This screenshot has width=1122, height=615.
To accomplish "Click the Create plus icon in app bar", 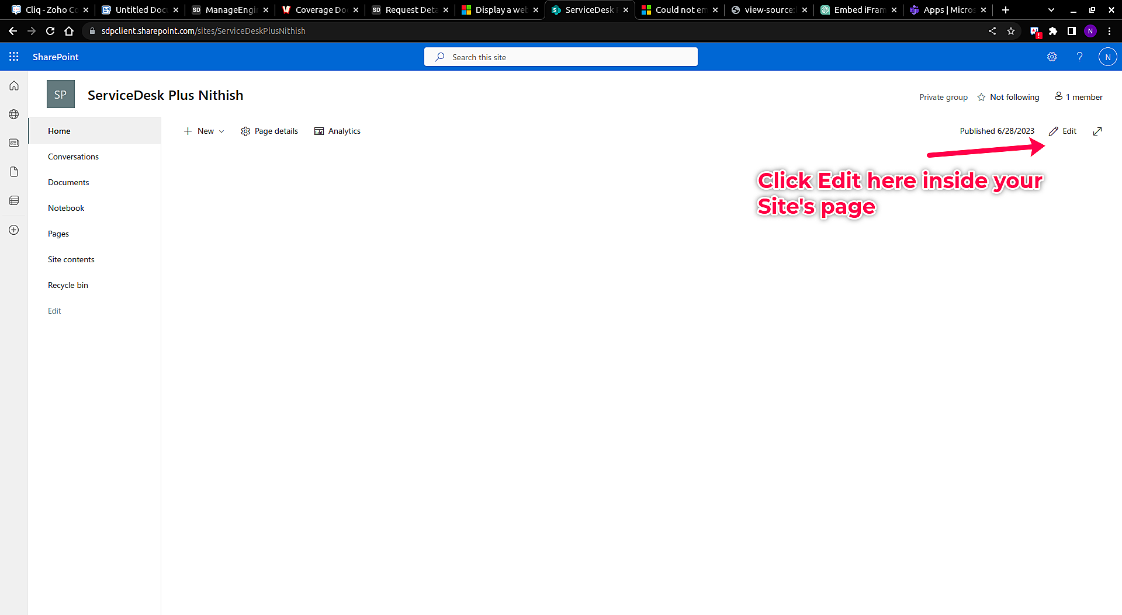I will tap(14, 230).
